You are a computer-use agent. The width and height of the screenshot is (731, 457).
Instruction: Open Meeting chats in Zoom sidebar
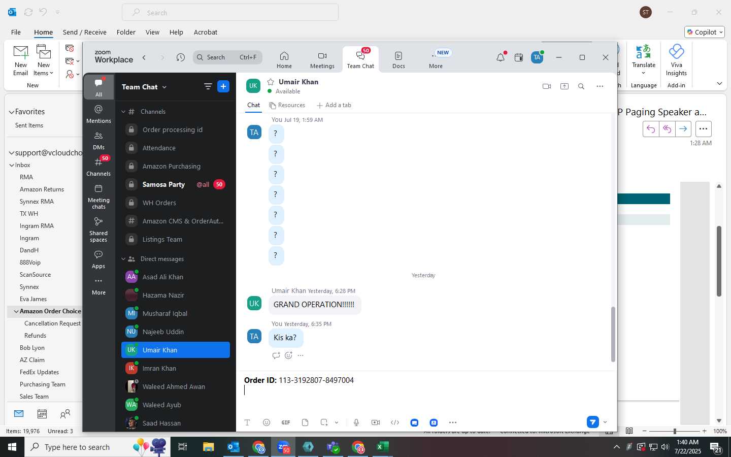click(98, 197)
